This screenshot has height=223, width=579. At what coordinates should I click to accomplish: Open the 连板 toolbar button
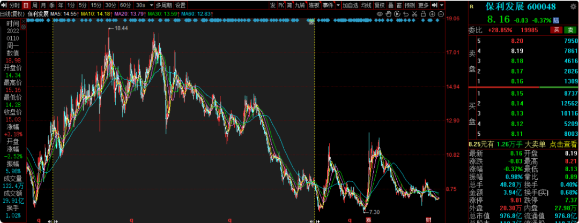pyautogui.click(x=314, y=5)
